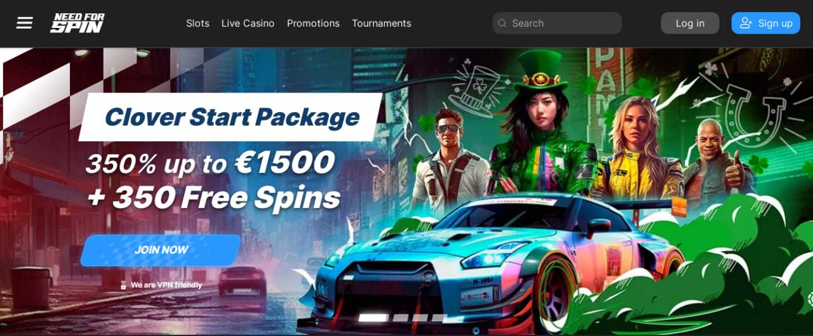This screenshot has width=813, height=336.
Task: Click the magnifier icon in search bar
Action: pos(502,23)
